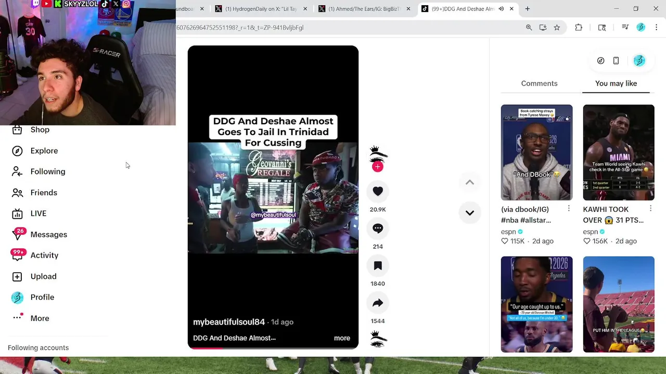Select the You may like tab
The width and height of the screenshot is (666, 374).
[616, 83]
